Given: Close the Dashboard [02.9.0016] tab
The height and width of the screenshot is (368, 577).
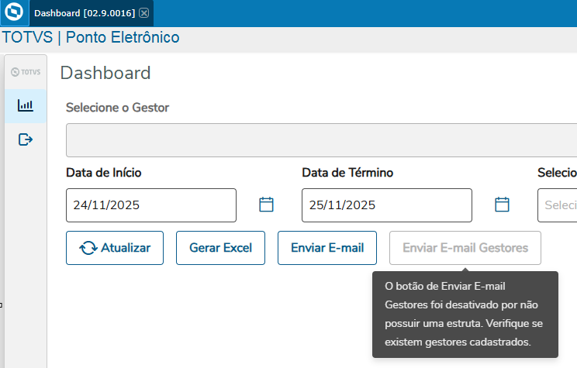Looking at the screenshot, I should coord(144,13).
